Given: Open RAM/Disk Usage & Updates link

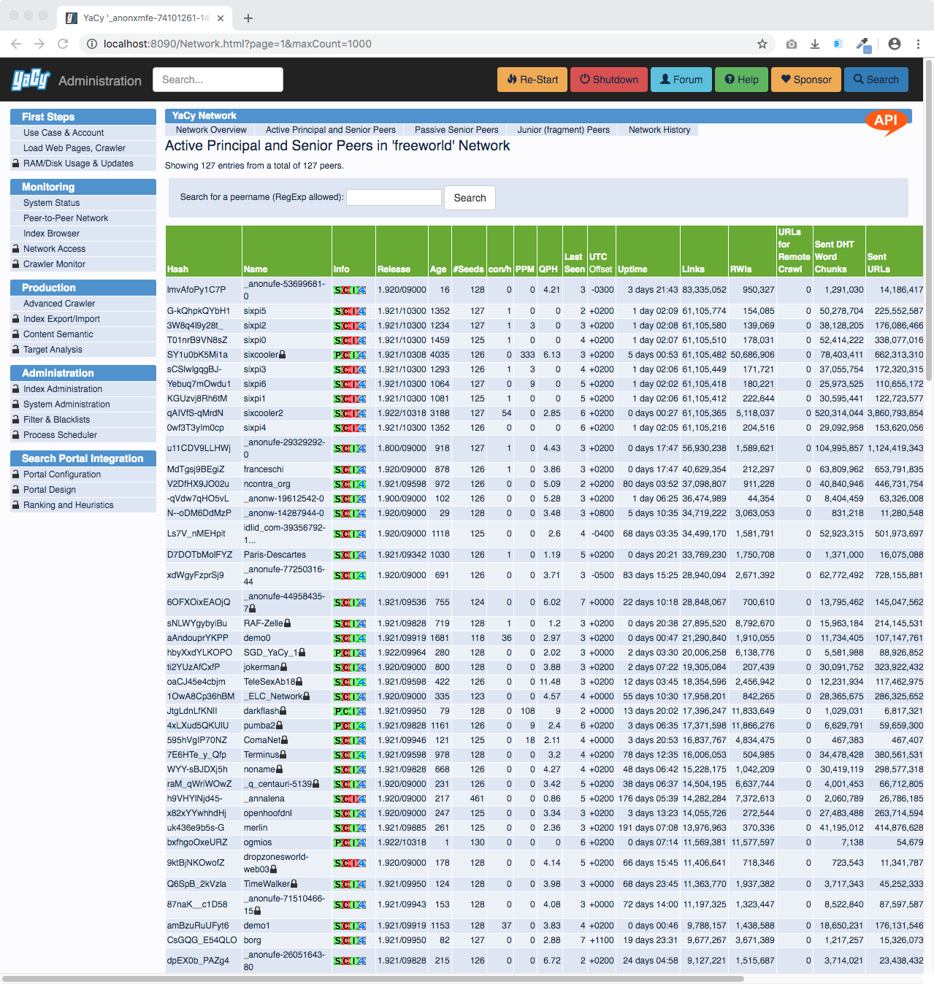Looking at the screenshot, I should click(x=78, y=164).
